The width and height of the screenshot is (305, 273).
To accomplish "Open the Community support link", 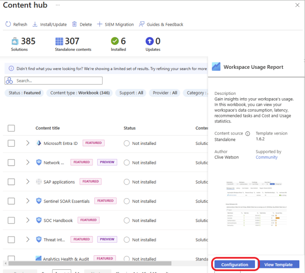I will 267,158.
